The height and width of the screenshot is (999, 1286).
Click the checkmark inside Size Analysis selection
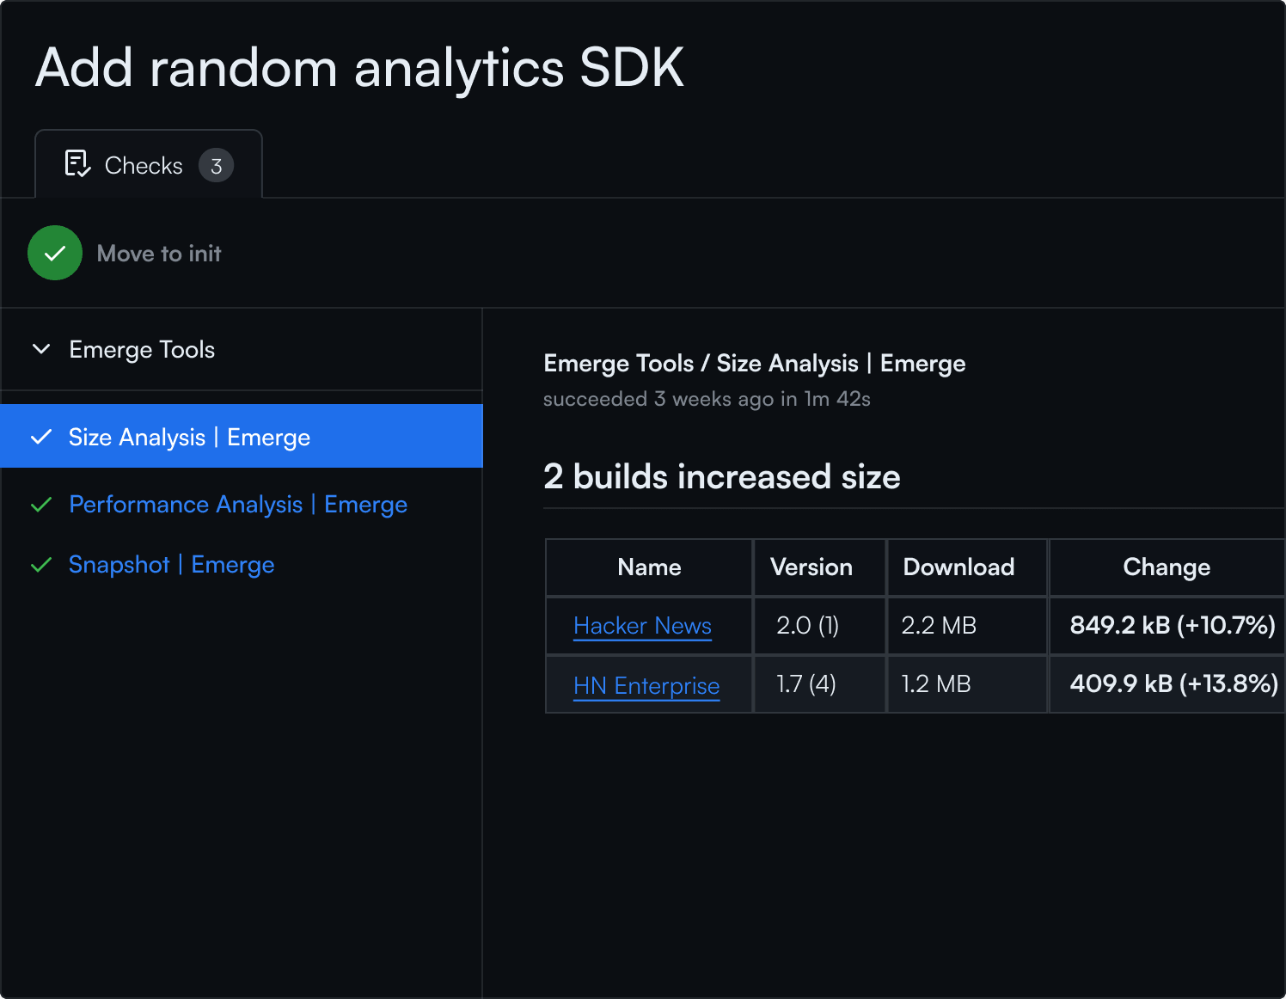point(40,437)
